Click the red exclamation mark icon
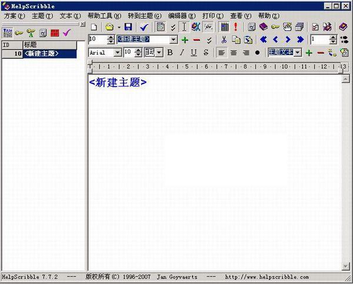 click(x=235, y=27)
